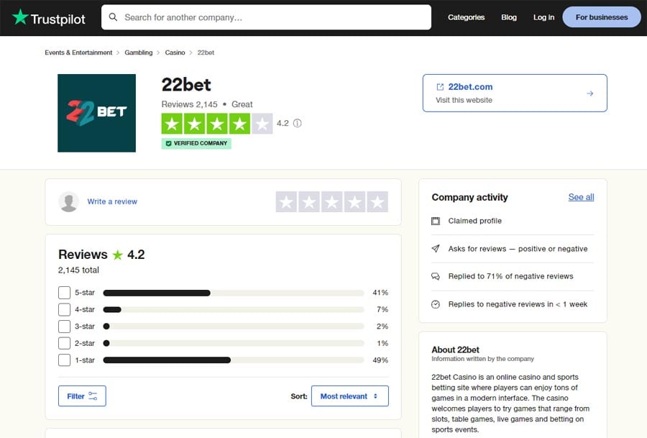Click the large green TrustScore star rating
The width and height of the screenshot is (647, 438).
tap(217, 124)
